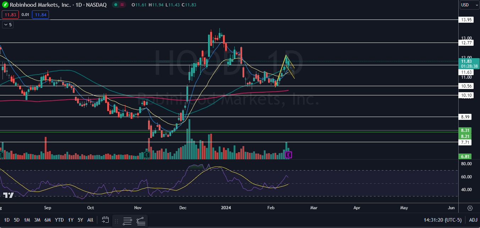The height and width of the screenshot is (228, 480).
Task: Click the horizontal lines tool in floating toolbar
Action: tap(127, 221)
